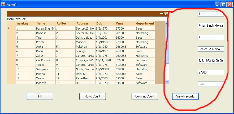
Task: Select the Name cell 'Tina'
Action: pos(46,38)
